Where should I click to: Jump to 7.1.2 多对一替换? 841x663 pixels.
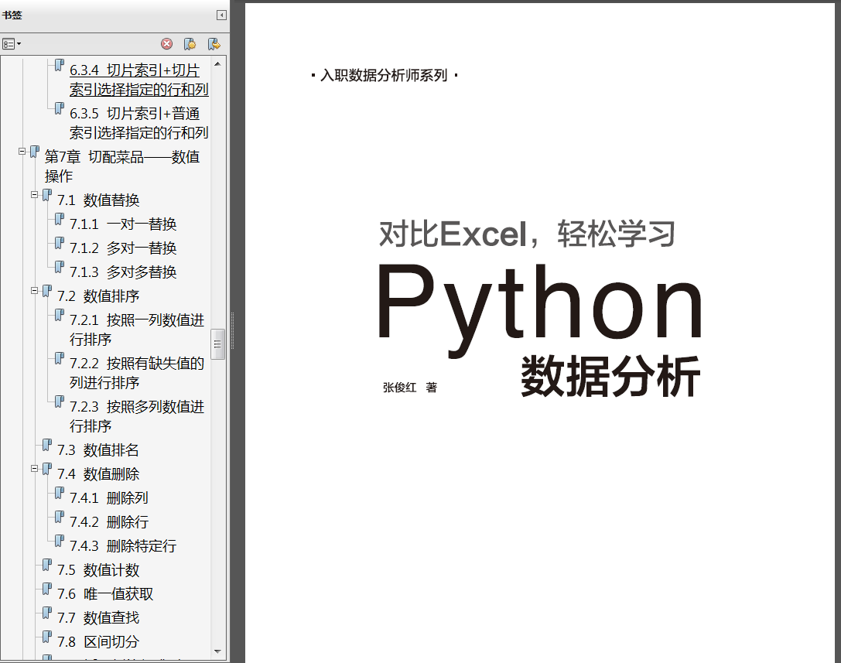(123, 248)
